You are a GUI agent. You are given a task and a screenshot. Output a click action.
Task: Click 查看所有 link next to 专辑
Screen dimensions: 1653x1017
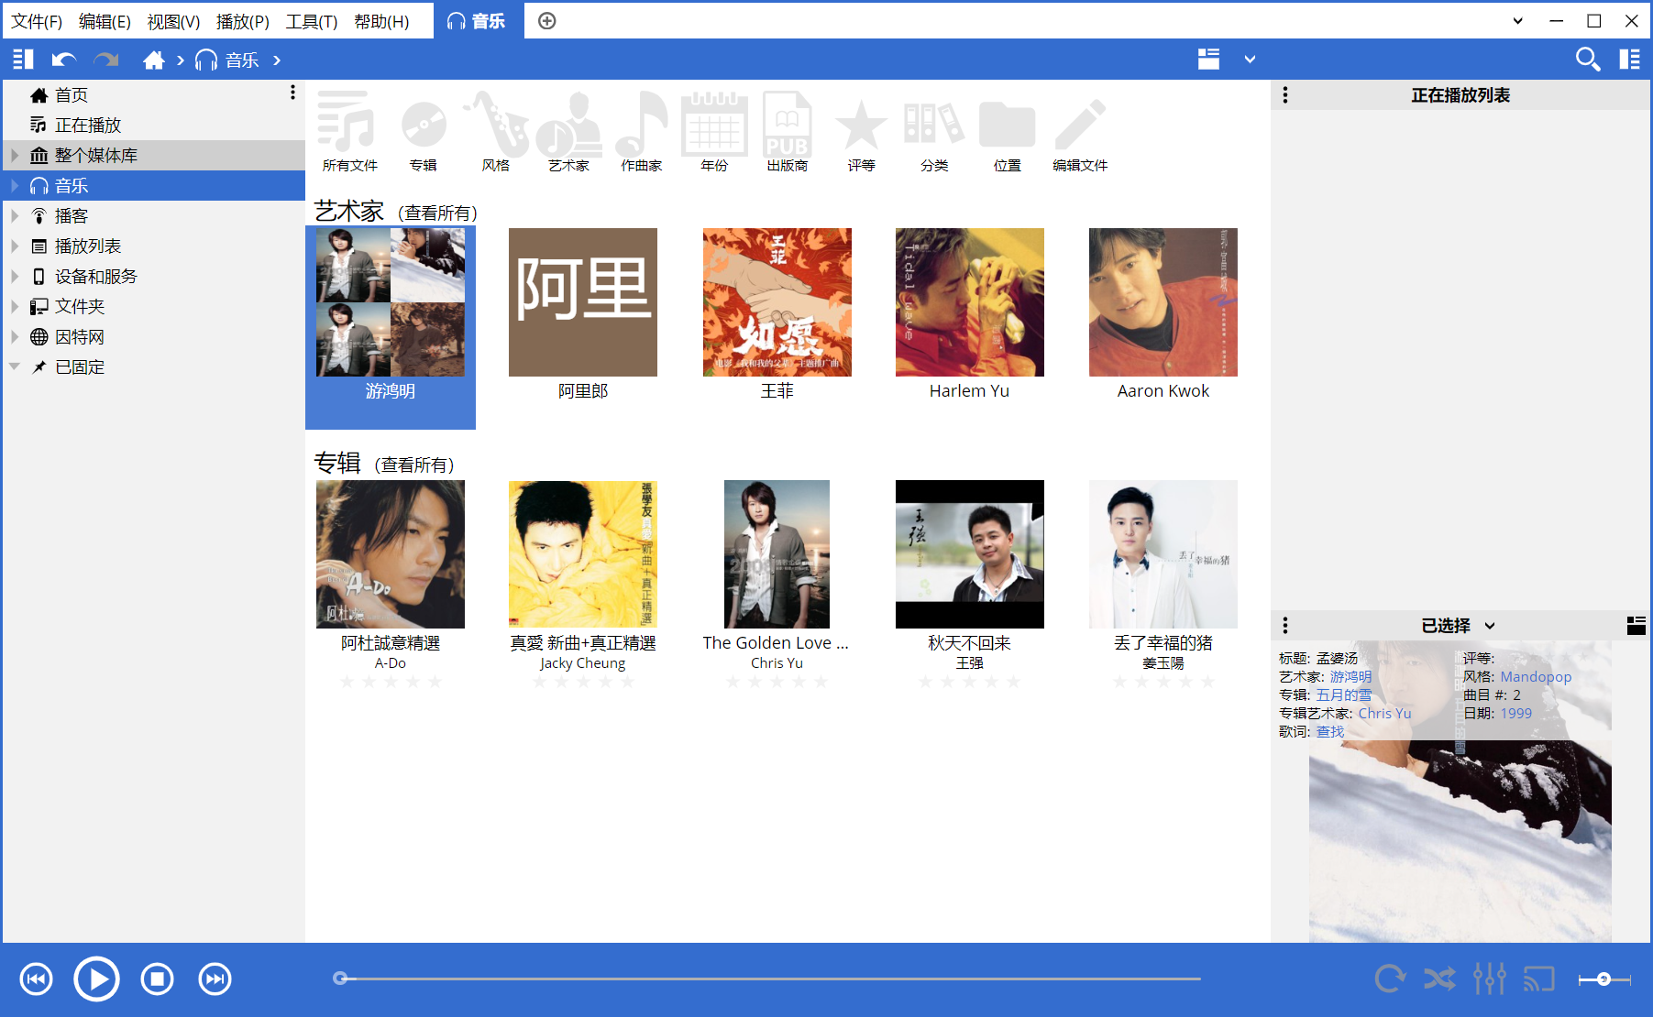click(414, 465)
